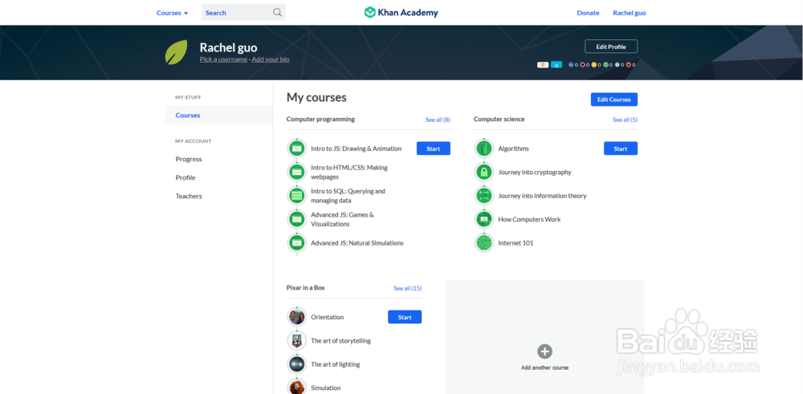Image resolution: width=803 pixels, height=394 pixels.
Task: Open the Algorithms title text
Action: (x=514, y=148)
